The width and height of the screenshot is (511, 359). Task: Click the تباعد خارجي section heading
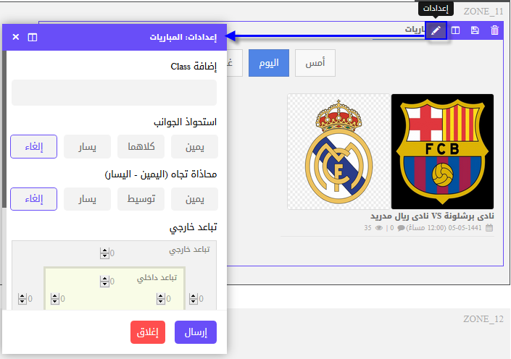193,227
